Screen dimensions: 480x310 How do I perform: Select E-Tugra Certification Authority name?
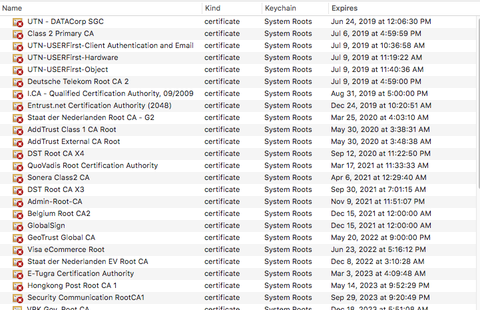click(x=81, y=273)
